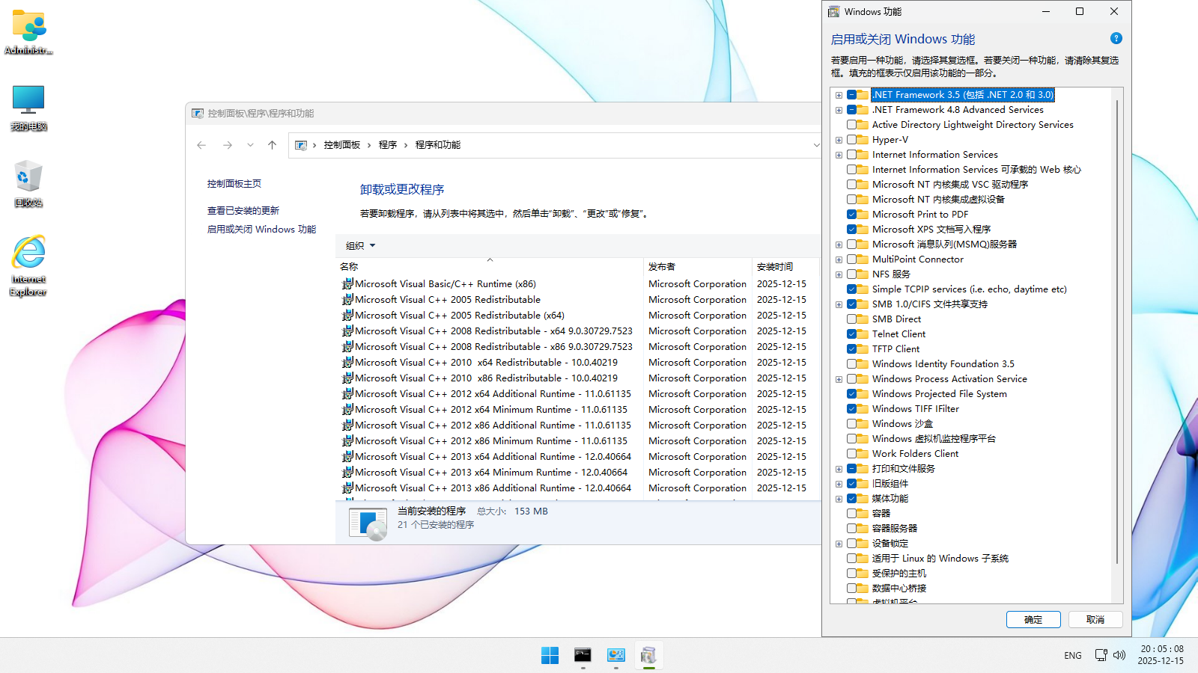Expand the Internet Information Services node
This screenshot has width=1198, height=673.
pyautogui.click(x=839, y=155)
